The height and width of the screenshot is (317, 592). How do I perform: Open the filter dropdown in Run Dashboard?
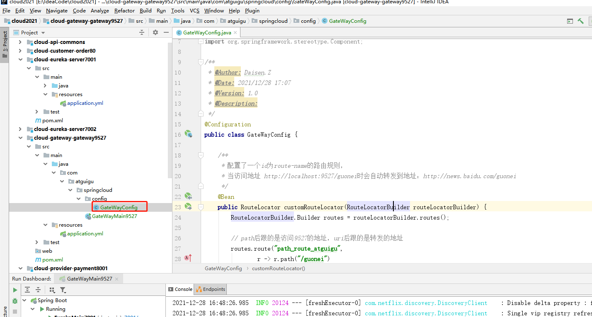click(63, 290)
